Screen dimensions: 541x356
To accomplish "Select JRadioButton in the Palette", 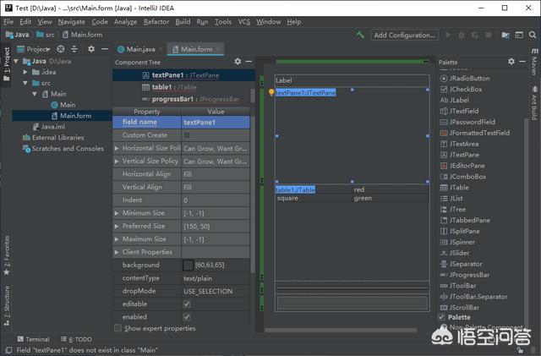I will (465, 79).
